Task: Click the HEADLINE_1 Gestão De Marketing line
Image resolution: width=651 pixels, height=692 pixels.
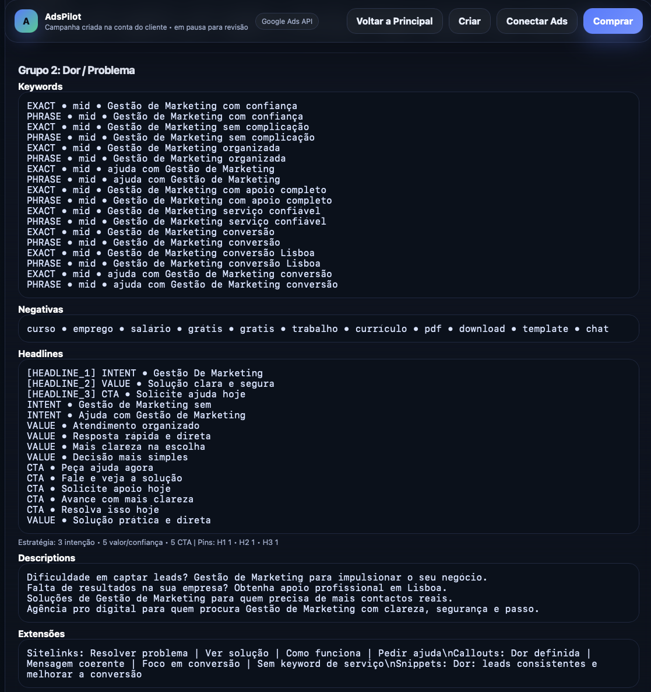Action: (x=145, y=373)
